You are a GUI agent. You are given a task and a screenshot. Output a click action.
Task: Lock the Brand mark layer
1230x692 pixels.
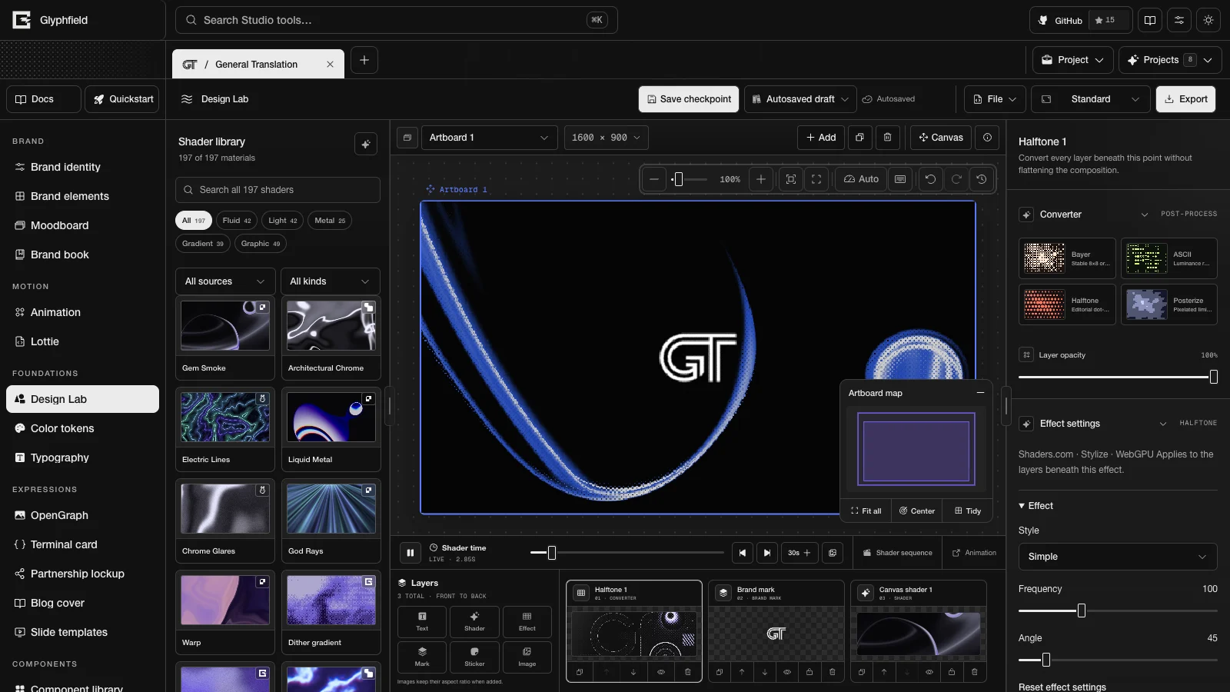point(809,672)
